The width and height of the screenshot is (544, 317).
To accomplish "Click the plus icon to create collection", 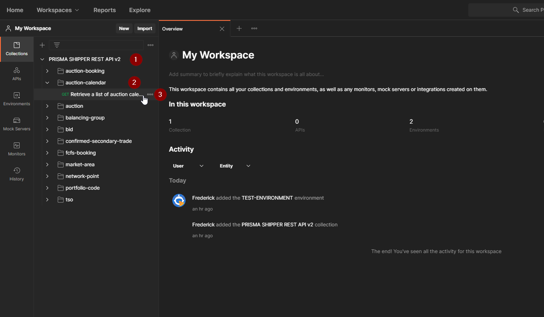I will tap(42, 45).
